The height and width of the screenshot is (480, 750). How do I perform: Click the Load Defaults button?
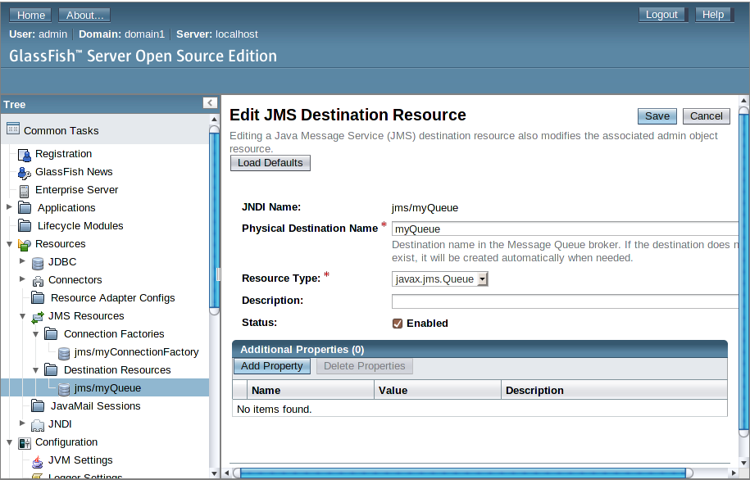click(x=270, y=162)
